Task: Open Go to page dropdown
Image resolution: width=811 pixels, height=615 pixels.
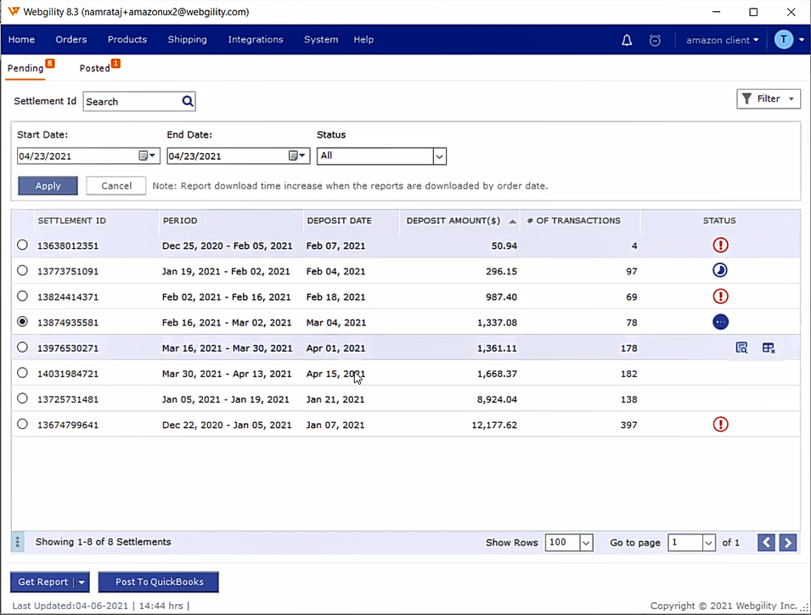Action: point(708,543)
